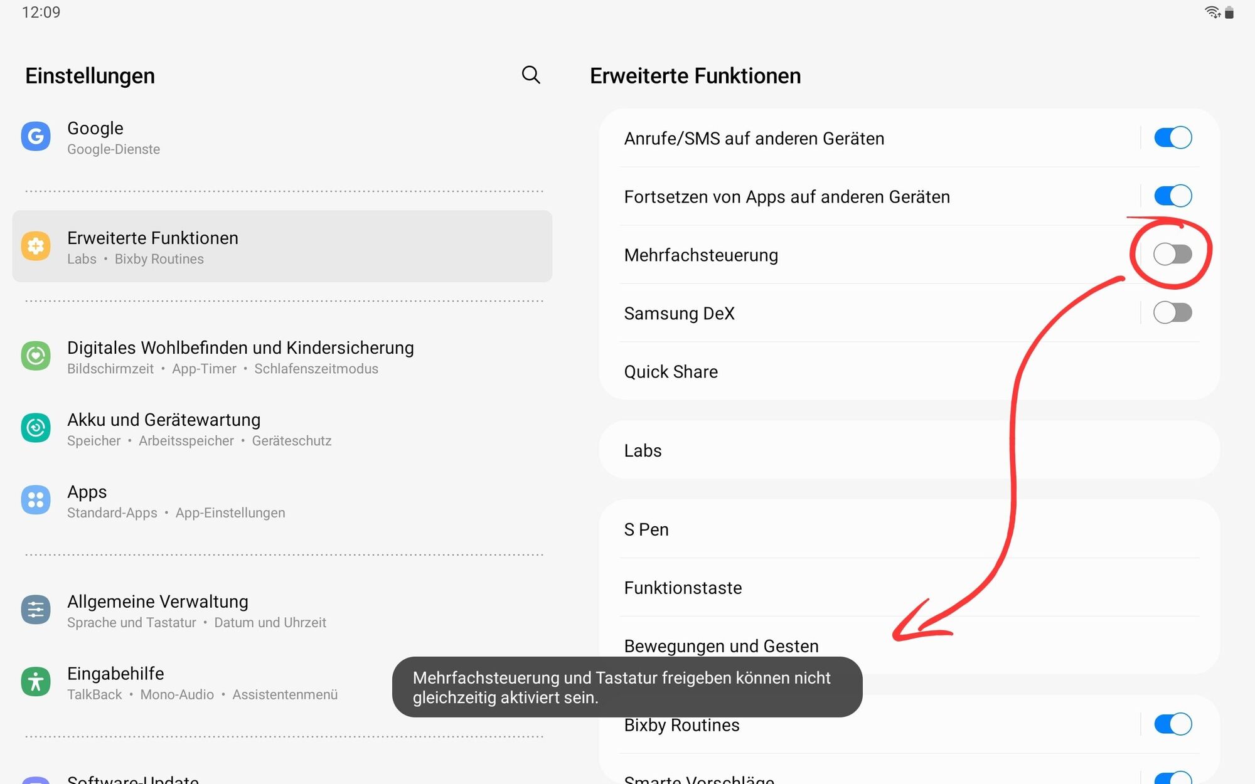Open the Quick Share entry

909,371
